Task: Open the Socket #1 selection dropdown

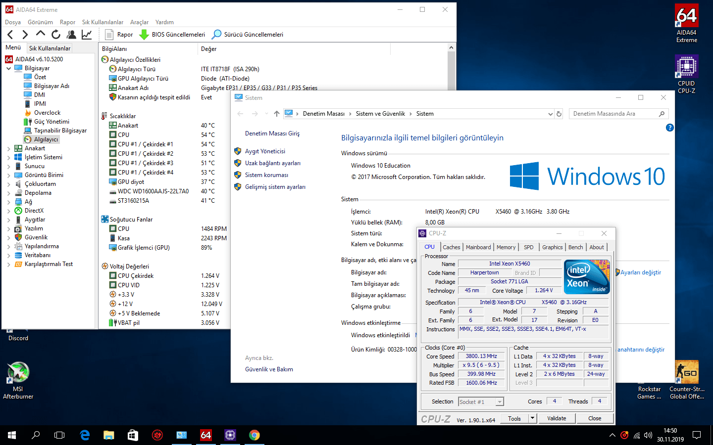Action: (500, 402)
